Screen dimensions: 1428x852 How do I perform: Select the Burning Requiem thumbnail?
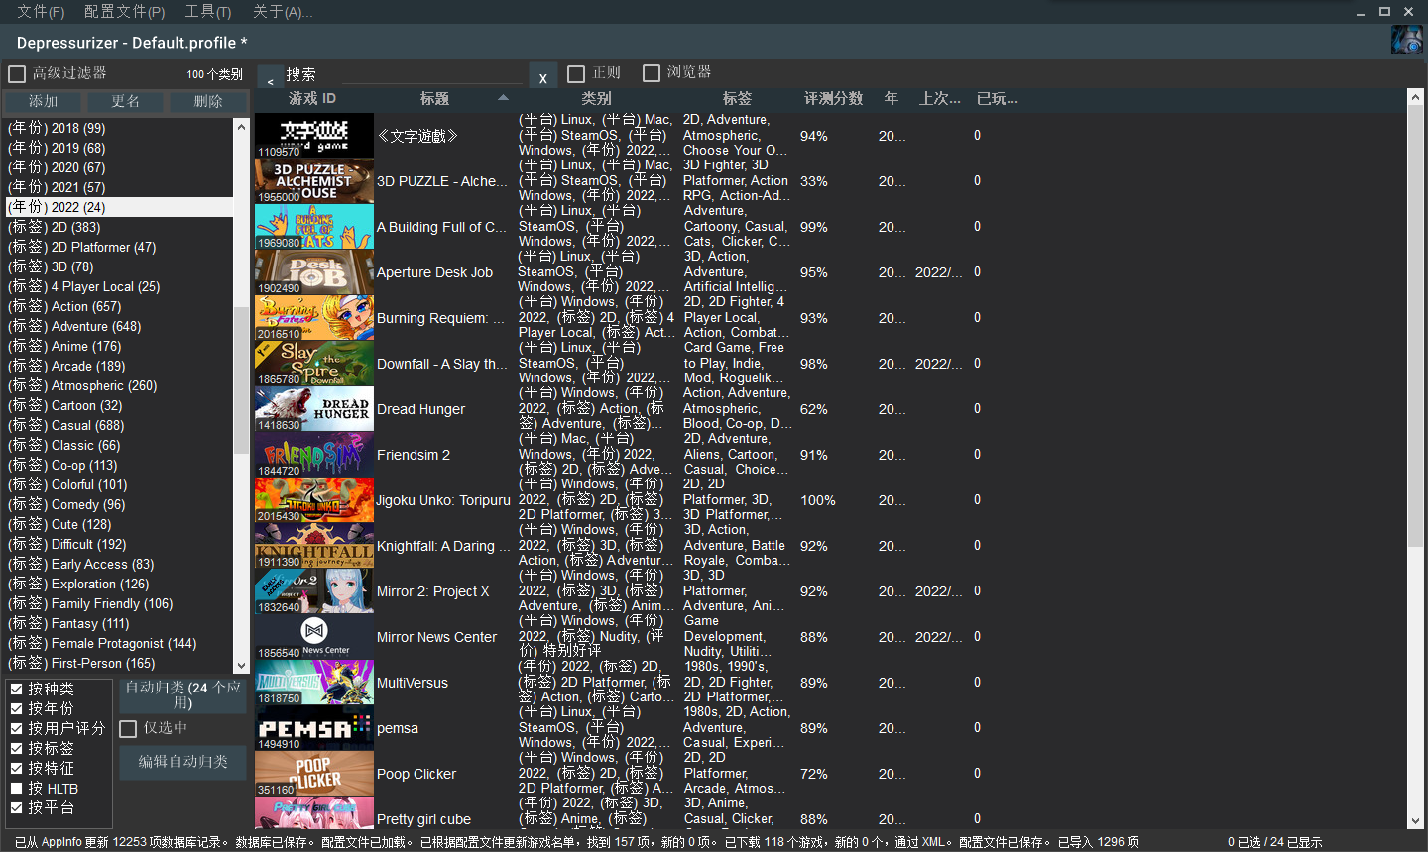point(314,318)
